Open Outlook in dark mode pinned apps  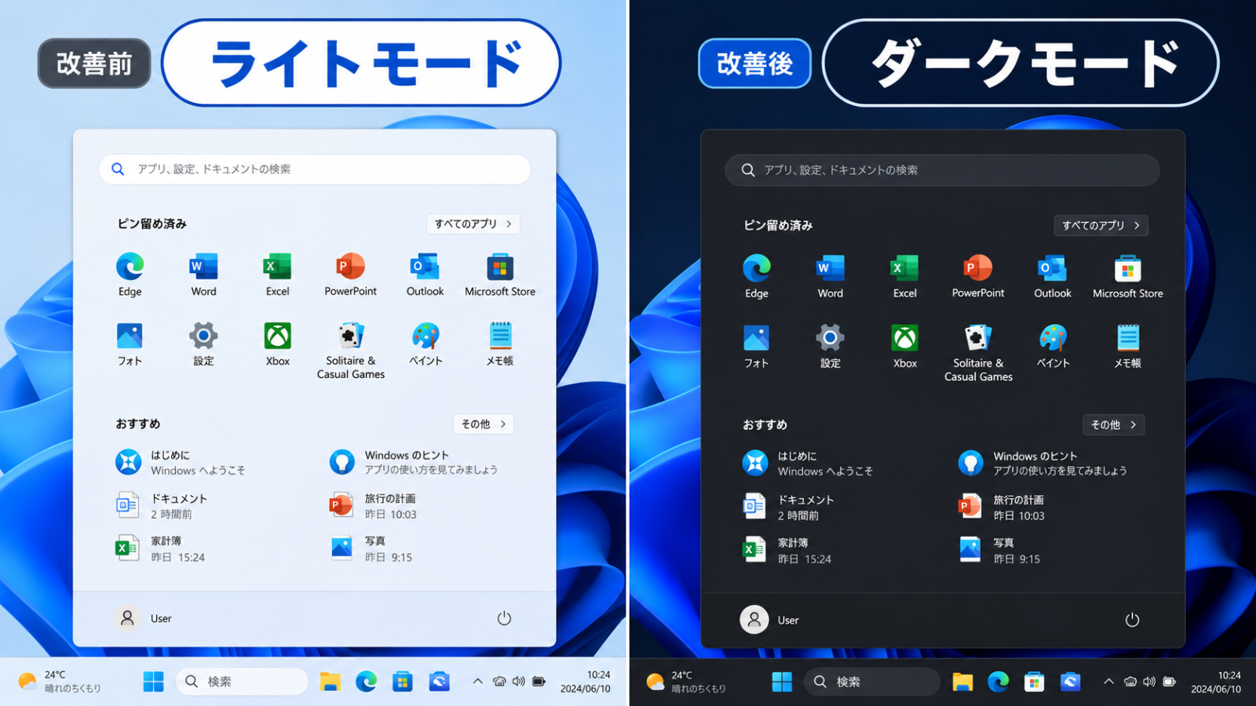[x=1053, y=276]
